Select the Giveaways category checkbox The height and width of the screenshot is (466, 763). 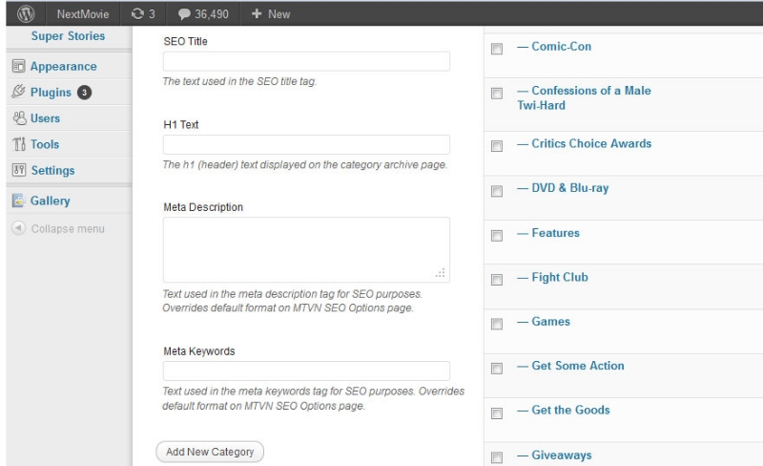(x=496, y=457)
